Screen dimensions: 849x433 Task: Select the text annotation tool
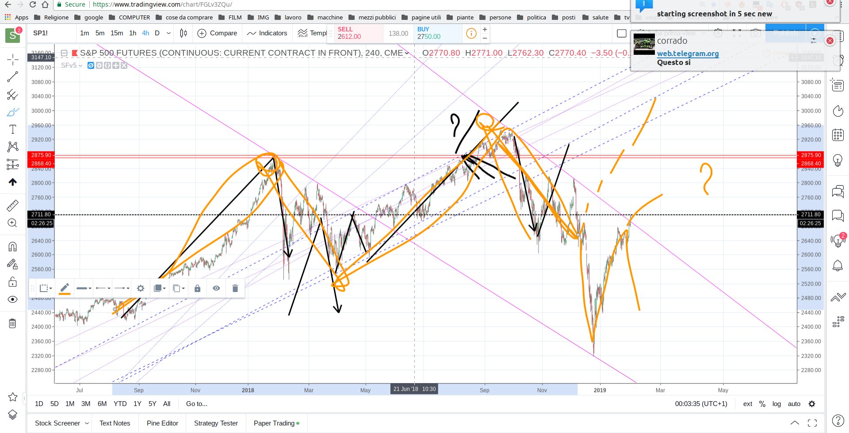(x=13, y=129)
